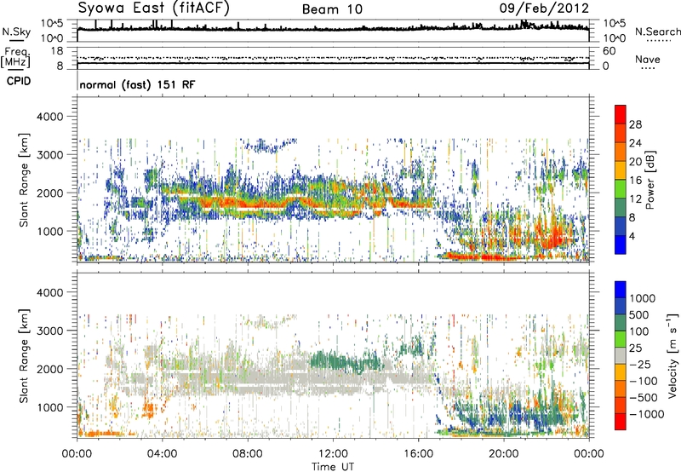Screen dimensions: 681x472
Task: Click the '-1000' velocity colorbar label
Action: 647,414
